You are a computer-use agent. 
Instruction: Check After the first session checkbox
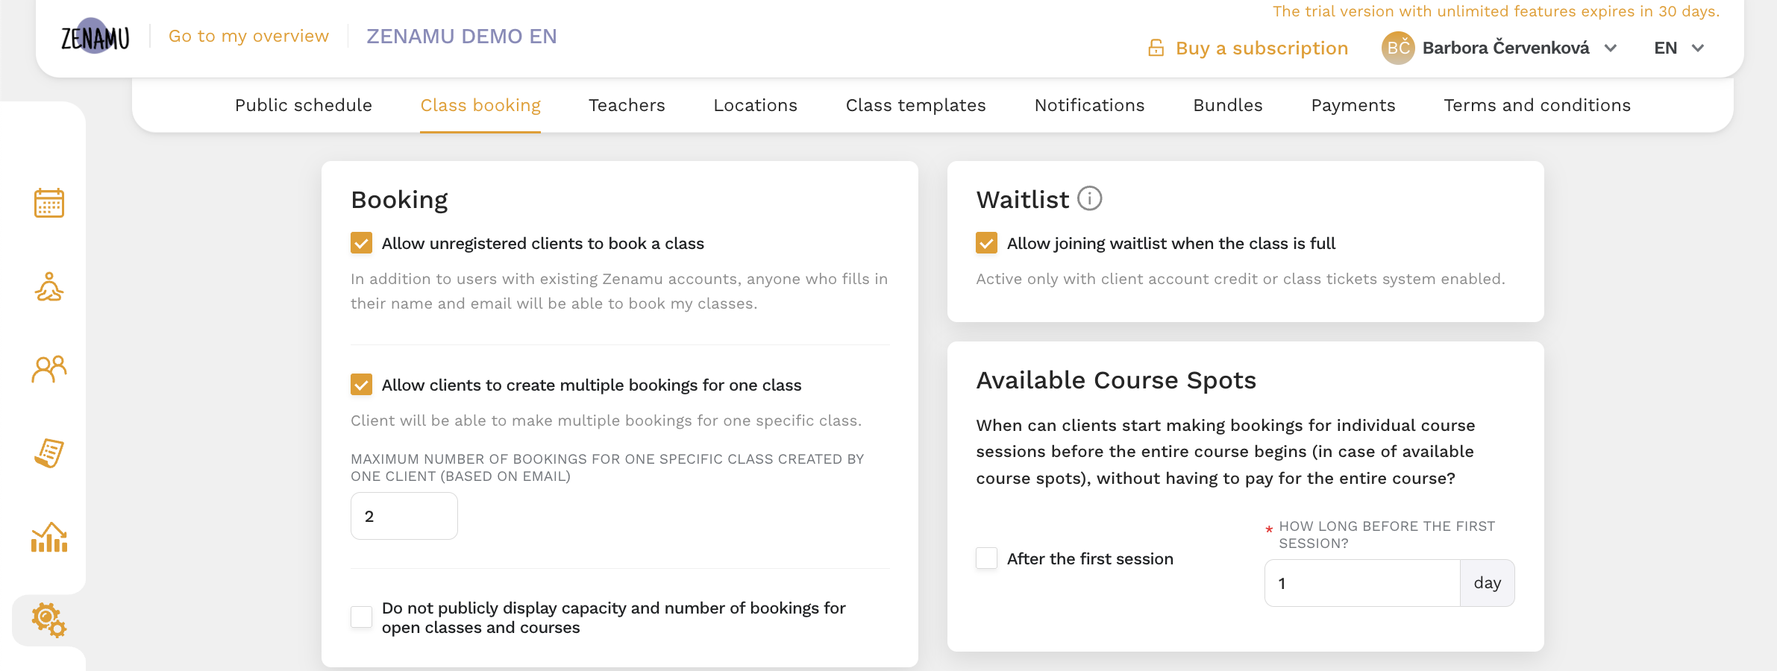coord(987,558)
